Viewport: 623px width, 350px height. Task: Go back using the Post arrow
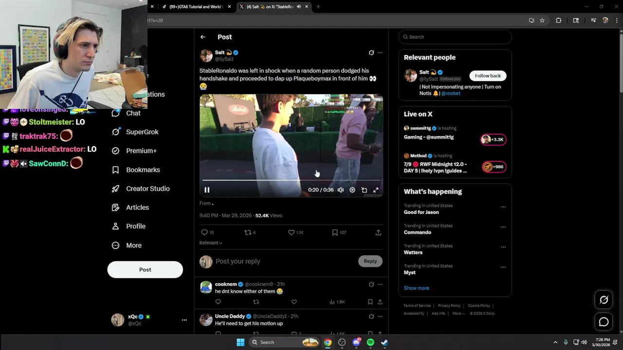(203, 37)
